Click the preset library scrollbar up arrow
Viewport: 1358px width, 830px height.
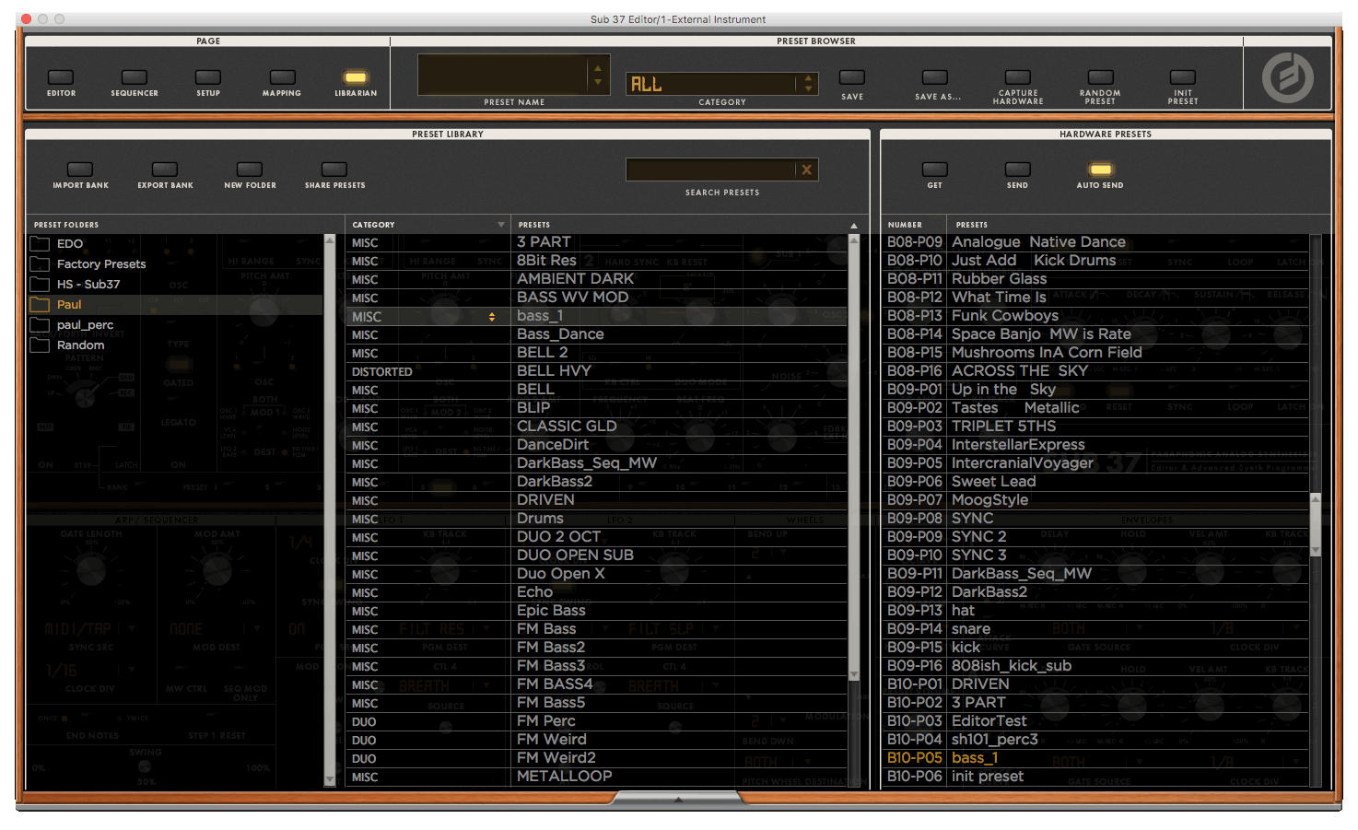point(854,240)
